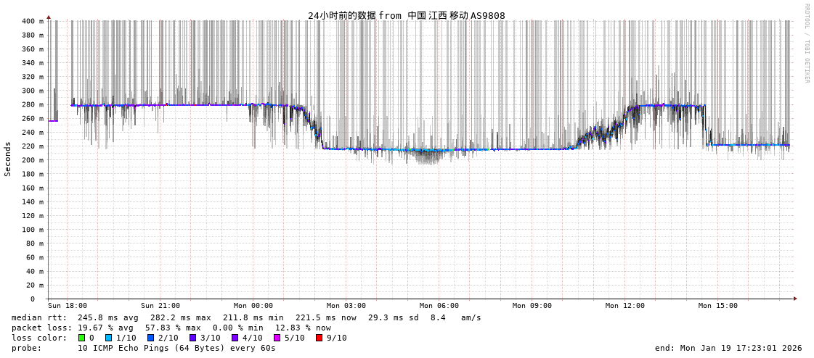Click the light blue 1/10 loss swatch
Screen dimensions: 814x358
coord(108,338)
